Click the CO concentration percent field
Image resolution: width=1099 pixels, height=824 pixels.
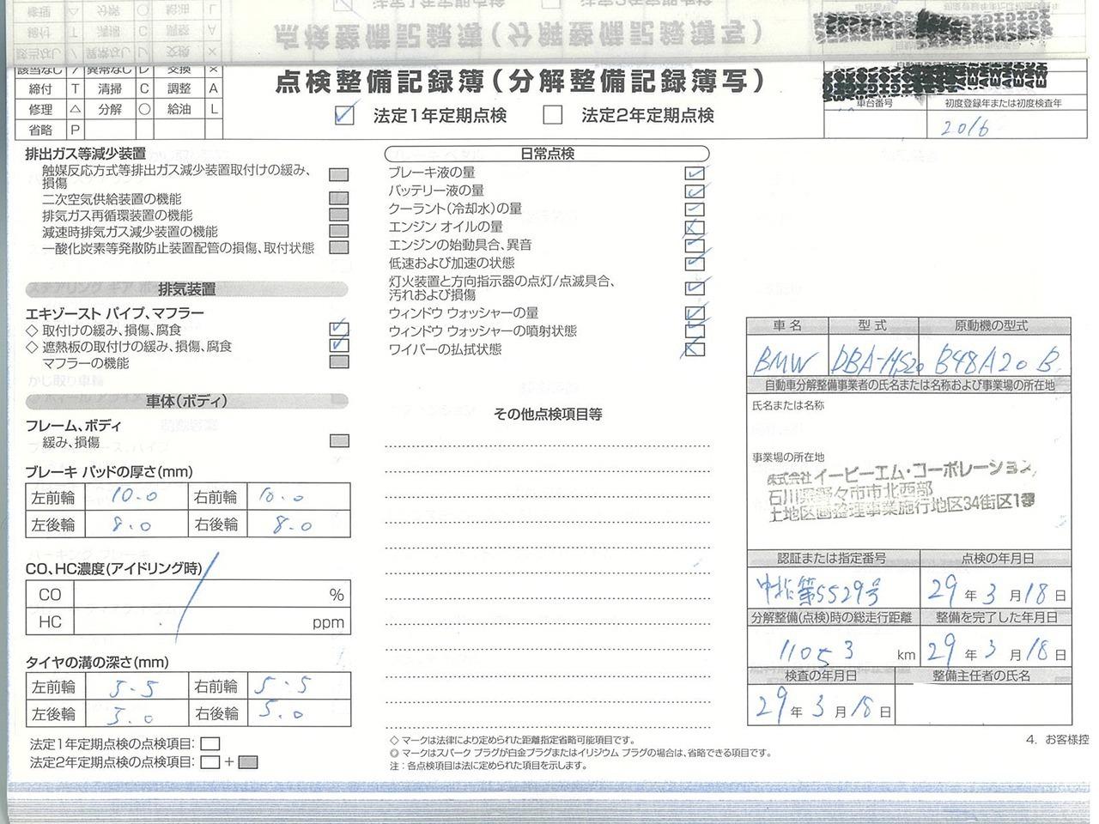pos(197,595)
